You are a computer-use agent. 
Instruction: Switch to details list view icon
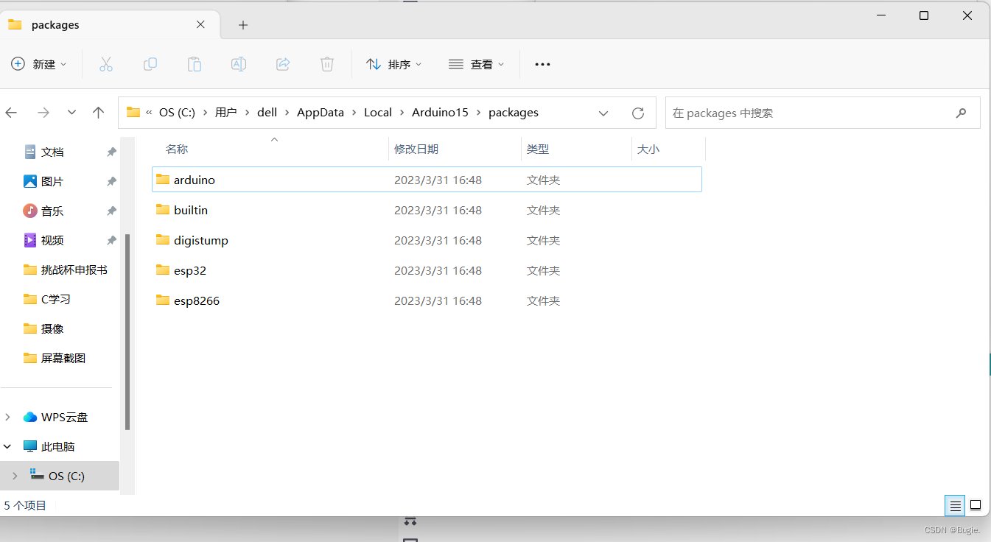click(x=956, y=505)
